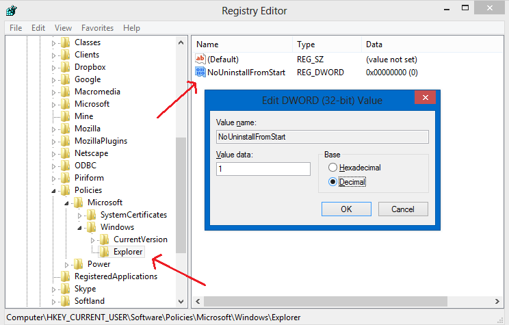The image size is (509, 325).
Task: Sort by the Type column header
Action: [327, 44]
